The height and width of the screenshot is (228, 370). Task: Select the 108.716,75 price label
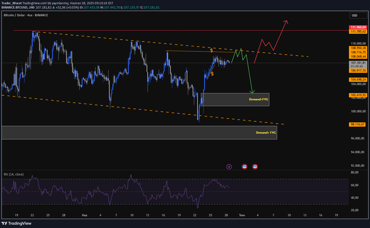pyautogui.click(x=358, y=52)
